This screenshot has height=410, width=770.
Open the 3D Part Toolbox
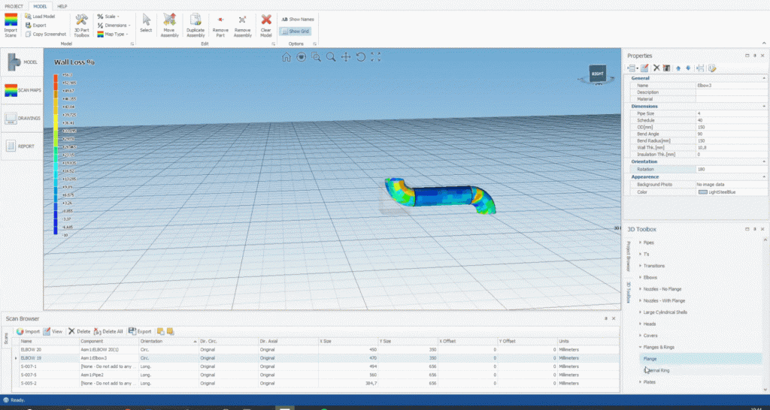[81, 26]
